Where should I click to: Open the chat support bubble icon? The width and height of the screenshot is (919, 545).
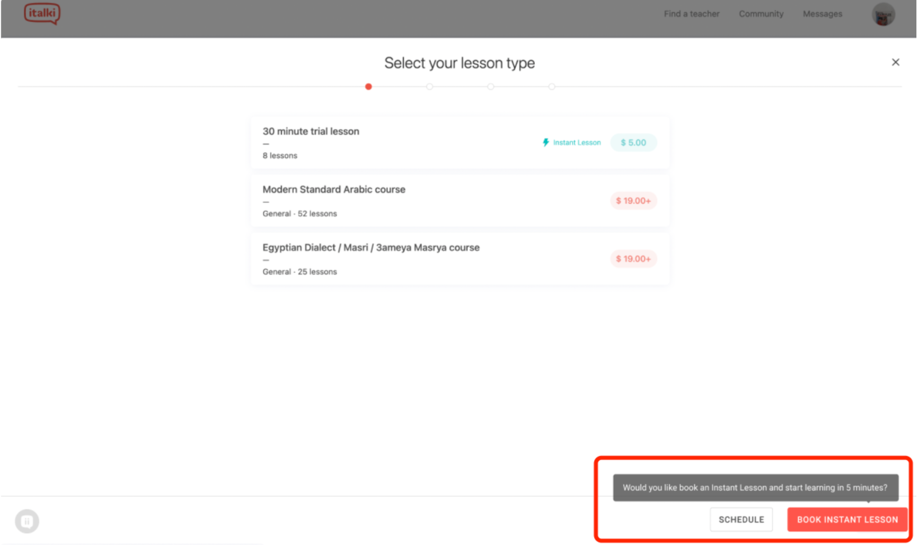pos(27,521)
